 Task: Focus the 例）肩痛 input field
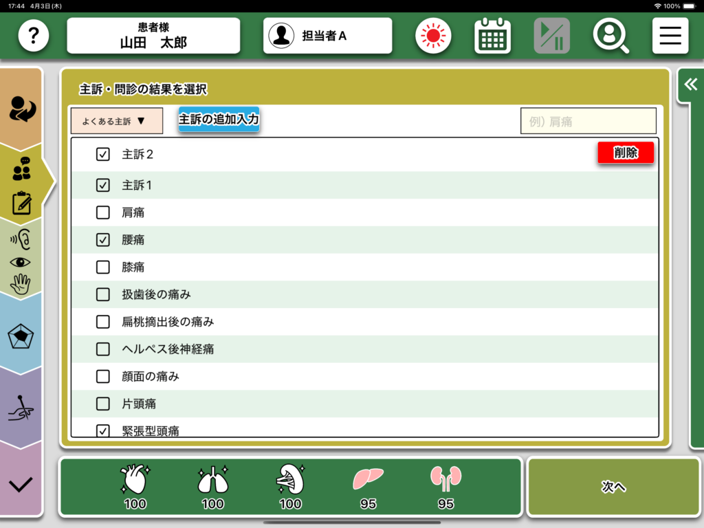(x=588, y=122)
